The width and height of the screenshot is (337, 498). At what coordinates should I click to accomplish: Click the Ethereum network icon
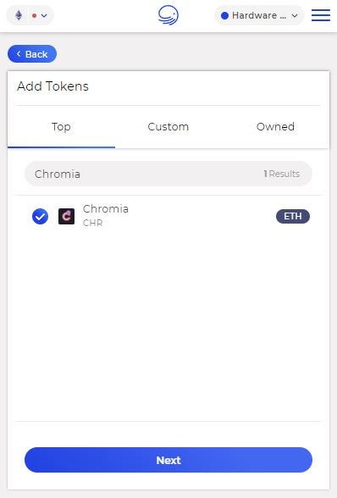click(19, 15)
